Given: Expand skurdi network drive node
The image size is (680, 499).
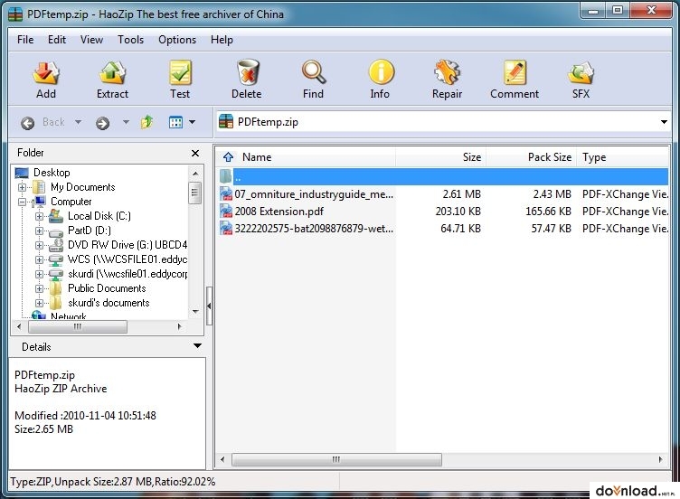Looking at the screenshot, I should pyautogui.click(x=40, y=274).
